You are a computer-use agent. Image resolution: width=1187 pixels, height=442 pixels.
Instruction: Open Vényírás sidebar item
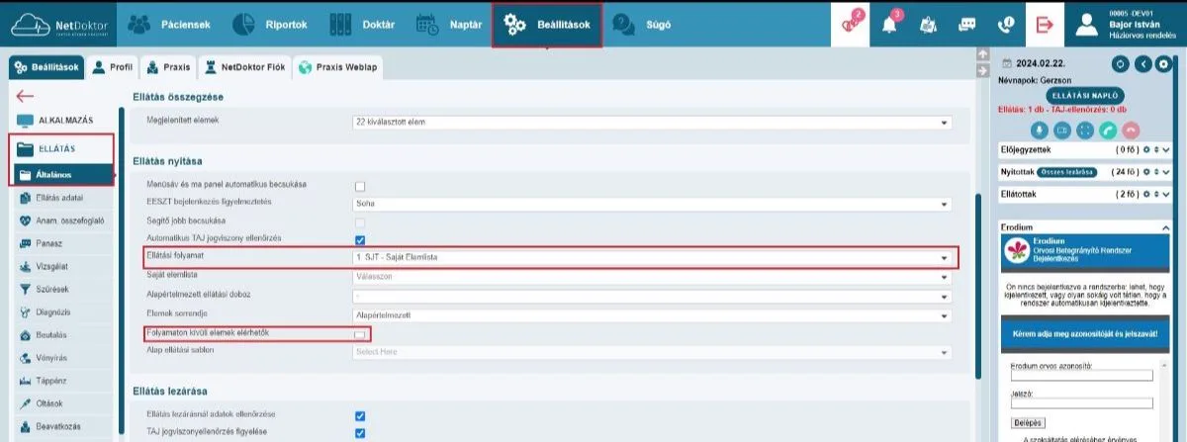pyautogui.click(x=63, y=358)
